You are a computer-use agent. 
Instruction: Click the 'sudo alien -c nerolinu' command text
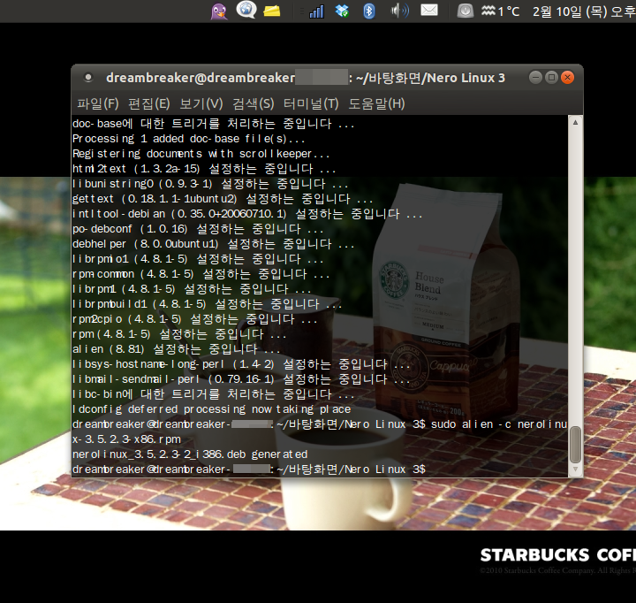click(x=499, y=424)
